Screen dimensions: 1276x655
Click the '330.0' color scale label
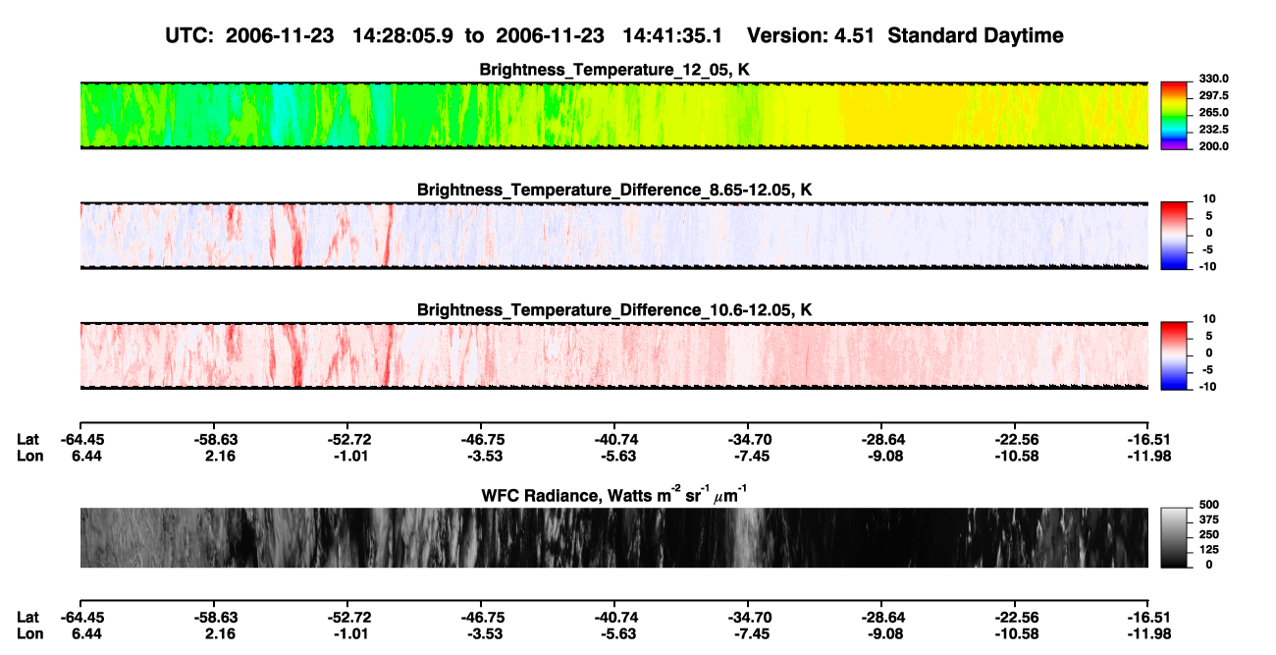click(x=1215, y=79)
